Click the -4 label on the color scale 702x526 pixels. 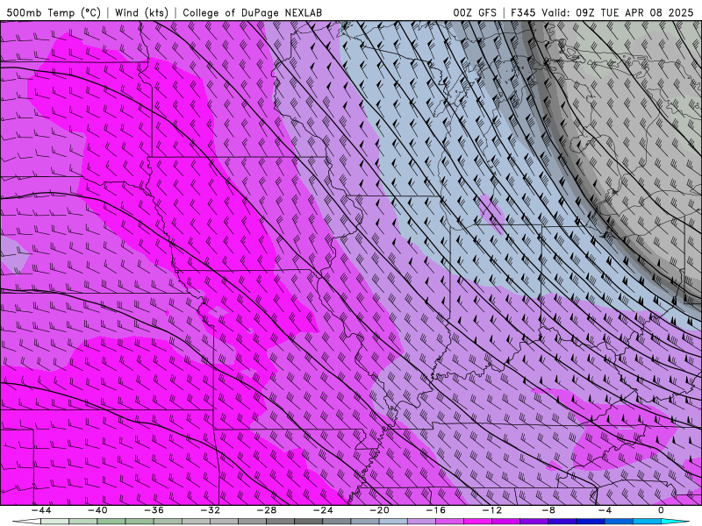(605, 510)
